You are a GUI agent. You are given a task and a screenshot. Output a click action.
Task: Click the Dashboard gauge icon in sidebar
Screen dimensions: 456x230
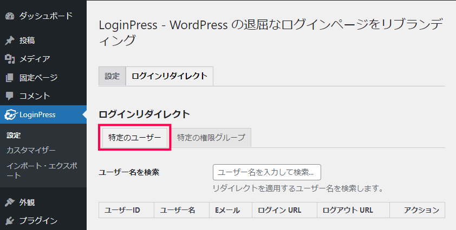tap(10, 16)
